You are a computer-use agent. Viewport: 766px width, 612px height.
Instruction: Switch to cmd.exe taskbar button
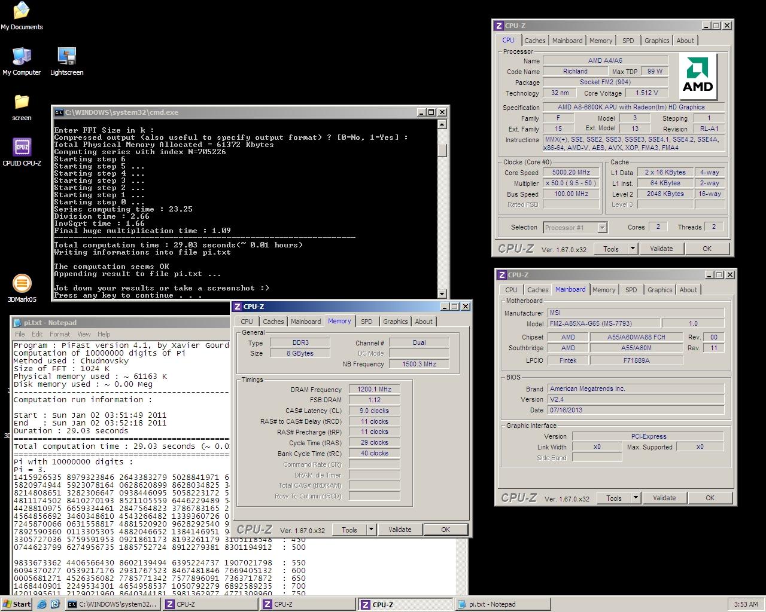113,604
